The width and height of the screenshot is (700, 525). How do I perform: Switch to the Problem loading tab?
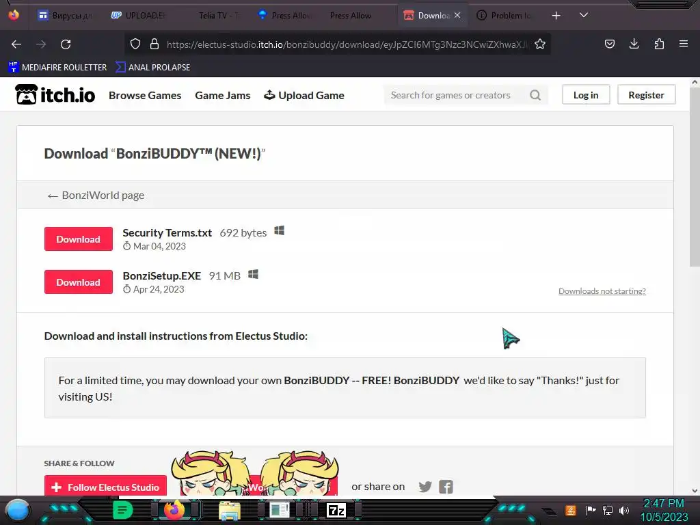click(504, 16)
